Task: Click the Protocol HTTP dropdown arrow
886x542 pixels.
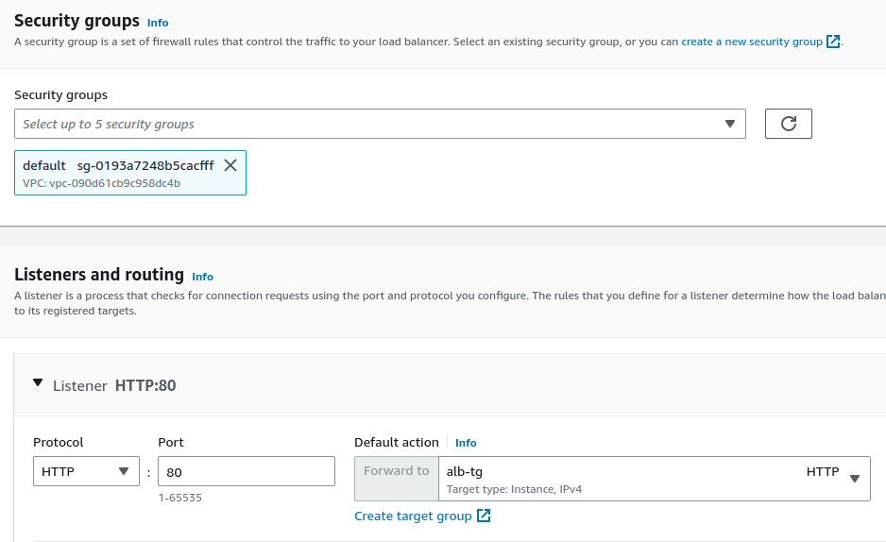Action: 124,471
